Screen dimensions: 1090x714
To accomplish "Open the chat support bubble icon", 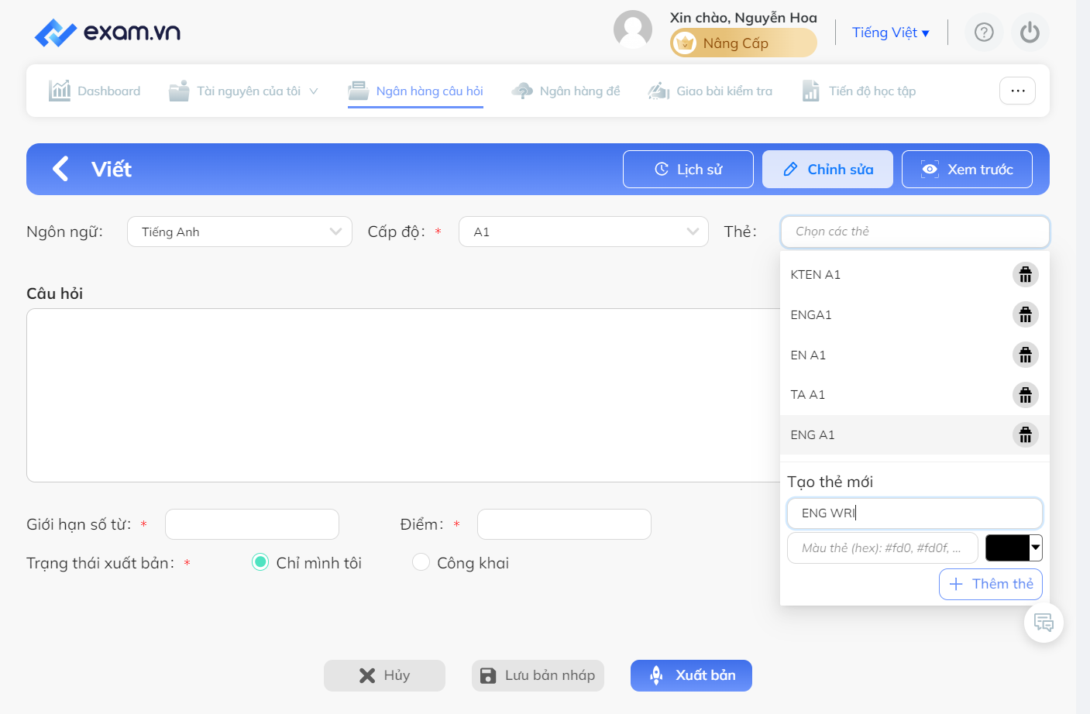I will (1044, 623).
